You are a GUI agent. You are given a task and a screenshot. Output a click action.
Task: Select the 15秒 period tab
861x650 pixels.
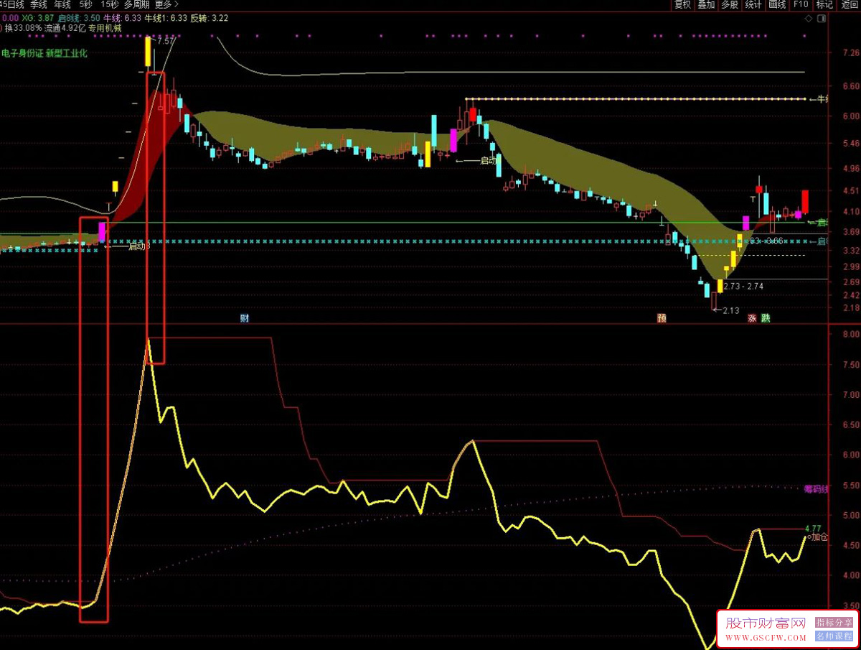click(110, 4)
